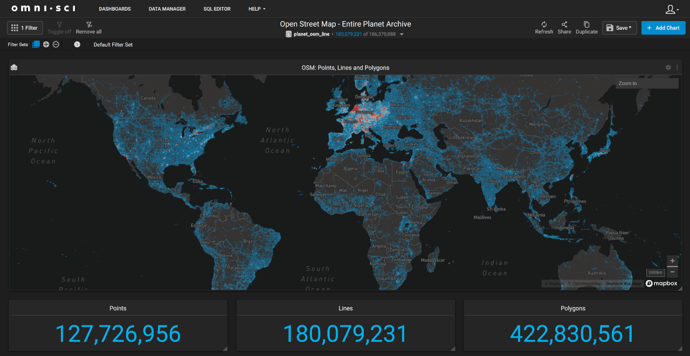The height and width of the screenshot is (356, 690).
Task: Open the Help dropdown menu
Action: point(257,9)
